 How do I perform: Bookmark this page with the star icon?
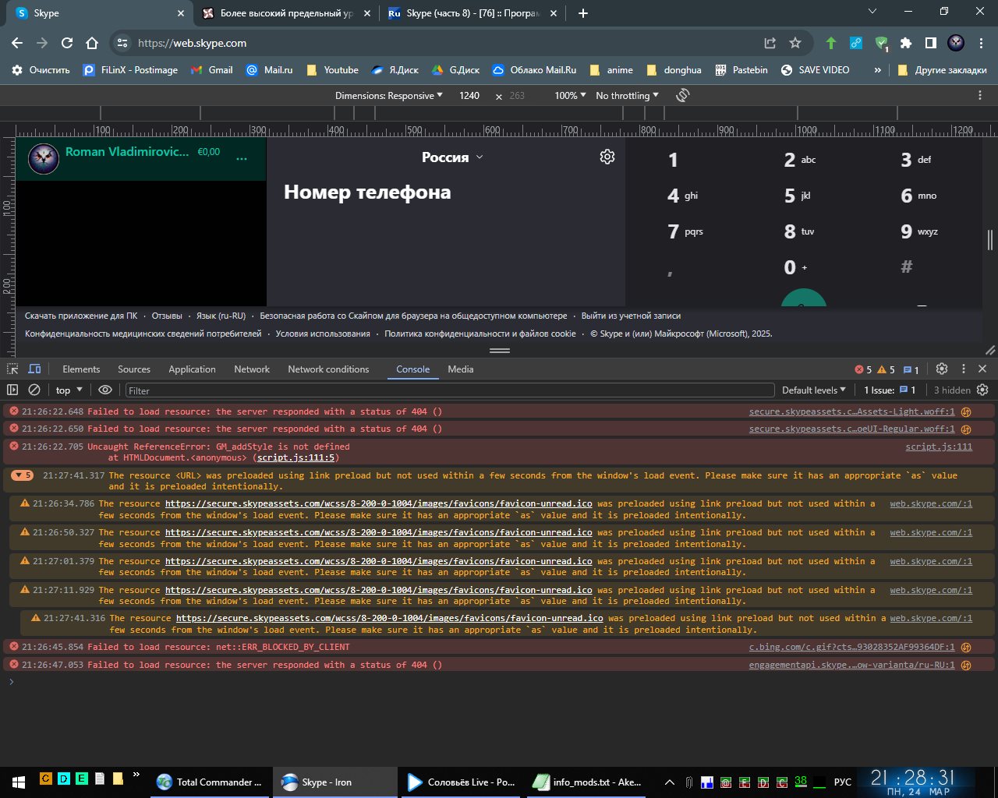tap(795, 43)
